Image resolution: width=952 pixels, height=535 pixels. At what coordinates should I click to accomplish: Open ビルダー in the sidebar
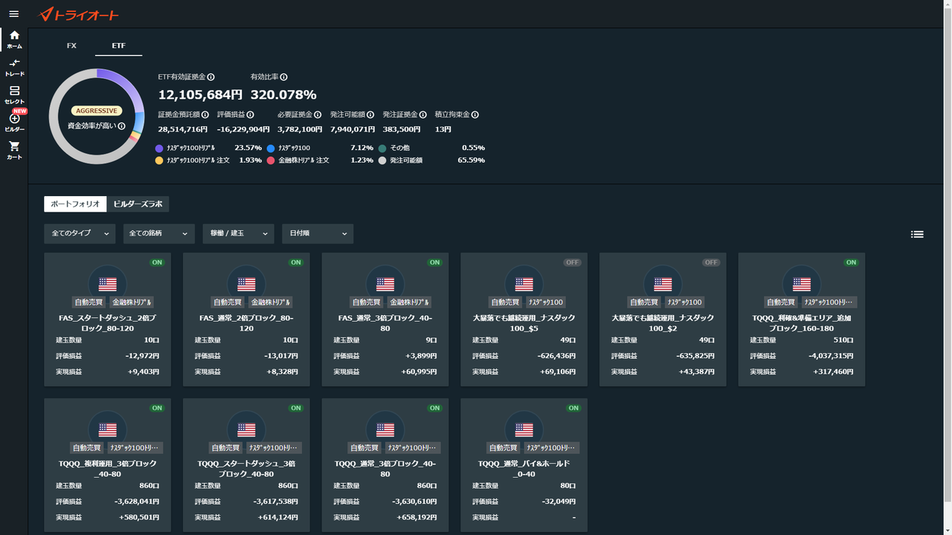[14, 123]
